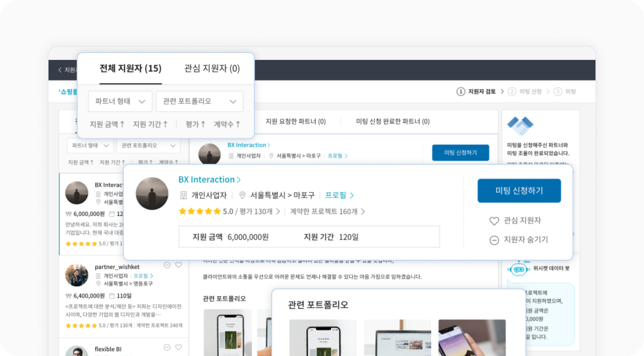Image resolution: width=644 pixels, height=356 pixels.
Task: Select step 1 지원자 검토
Action: point(476,92)
